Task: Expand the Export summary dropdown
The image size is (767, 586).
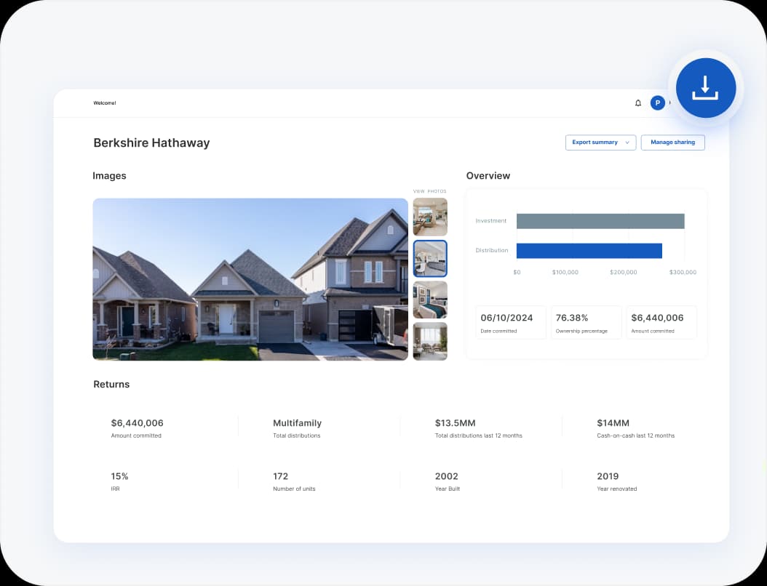Action: (x=600, y=143)
